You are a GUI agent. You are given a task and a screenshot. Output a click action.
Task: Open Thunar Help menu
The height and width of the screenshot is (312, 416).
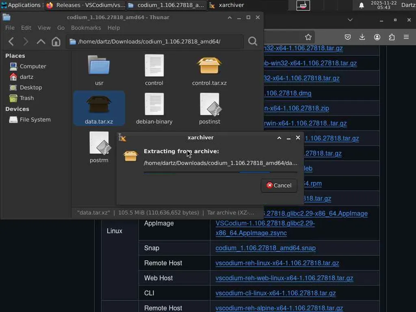pyautogui.click(x=114, y=28)
